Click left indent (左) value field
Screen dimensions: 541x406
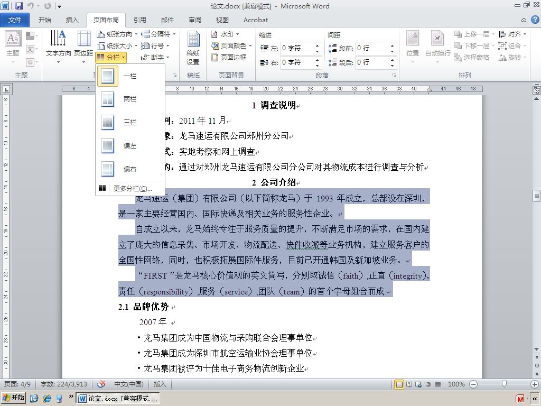297,48
